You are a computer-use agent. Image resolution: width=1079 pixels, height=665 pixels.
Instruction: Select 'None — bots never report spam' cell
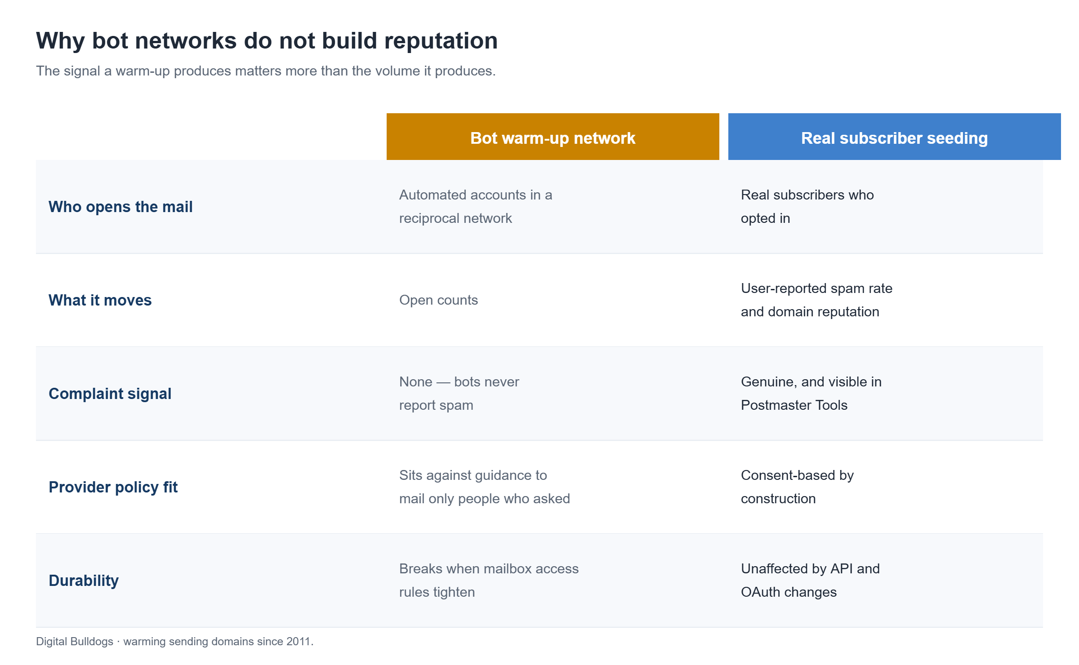(x=459, y=394)
